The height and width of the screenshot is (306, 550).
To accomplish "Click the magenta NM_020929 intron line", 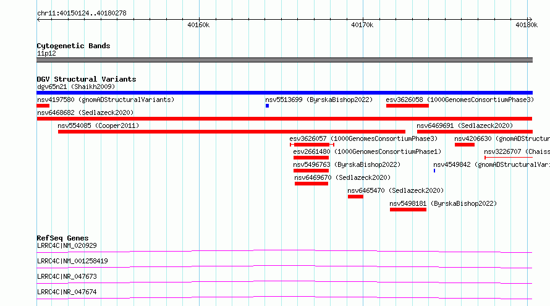I will tap(284, 251).
